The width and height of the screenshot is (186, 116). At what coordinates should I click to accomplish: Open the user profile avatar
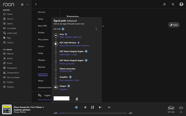click(x=181, y=4)
